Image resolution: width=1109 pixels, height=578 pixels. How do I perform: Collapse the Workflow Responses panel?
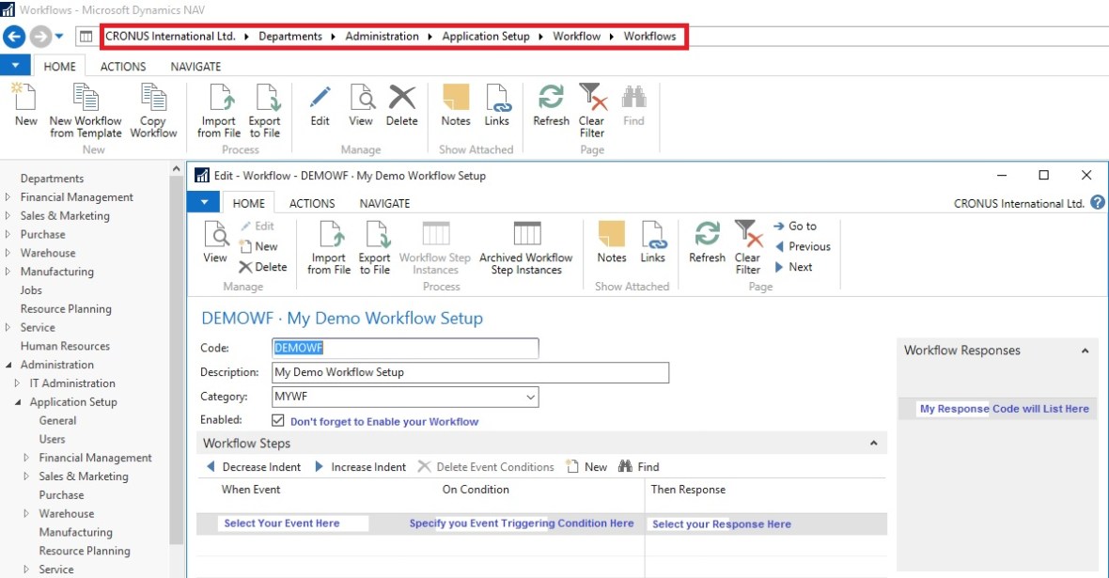click(1085, 351)
